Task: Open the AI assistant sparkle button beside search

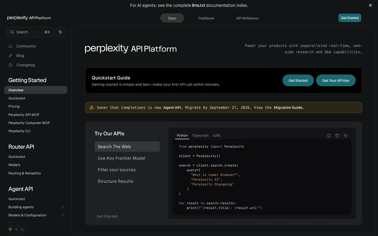Action: tap(60, 32)
